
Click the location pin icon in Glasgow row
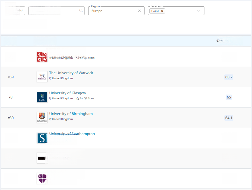[50, 98]
